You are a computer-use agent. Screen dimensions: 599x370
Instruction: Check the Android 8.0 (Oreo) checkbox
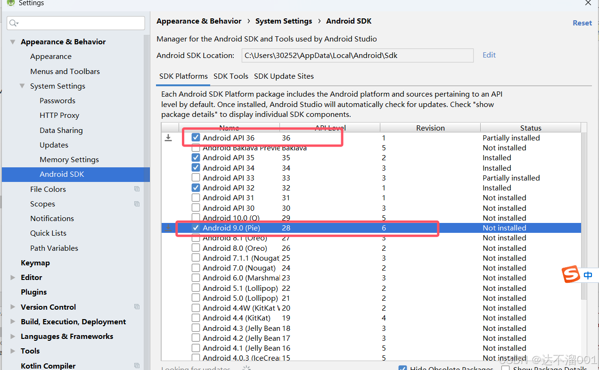[x=196, y=248]
